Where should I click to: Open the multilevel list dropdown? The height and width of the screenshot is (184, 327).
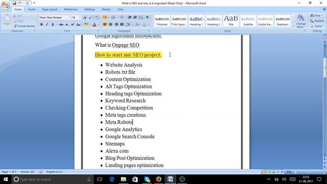[125, 17]
